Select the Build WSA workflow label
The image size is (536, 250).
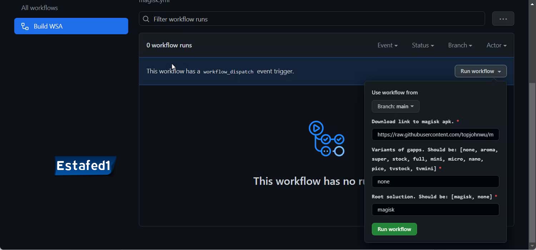[48, 26]
